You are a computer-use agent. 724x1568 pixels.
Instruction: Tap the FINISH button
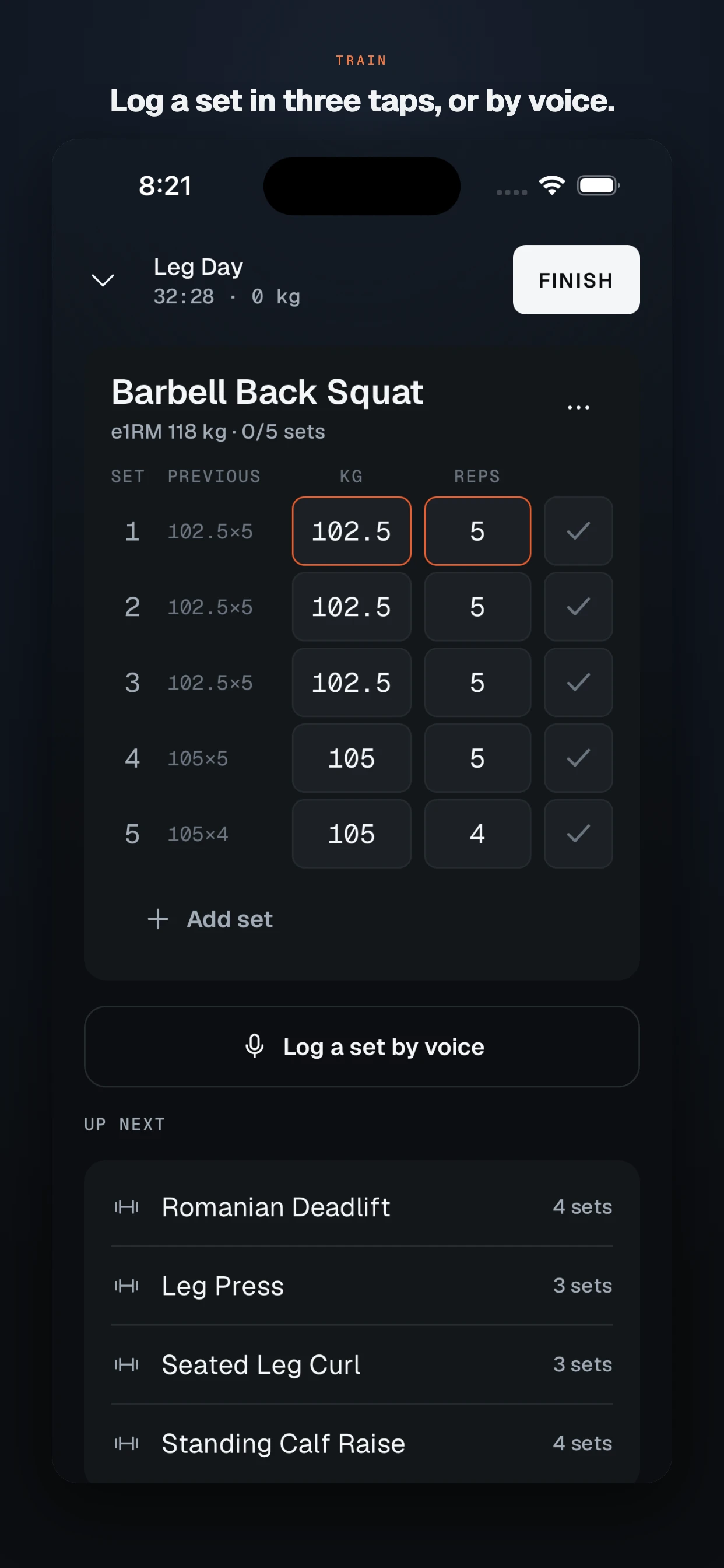pyautogui.click(x=575, y=280)
